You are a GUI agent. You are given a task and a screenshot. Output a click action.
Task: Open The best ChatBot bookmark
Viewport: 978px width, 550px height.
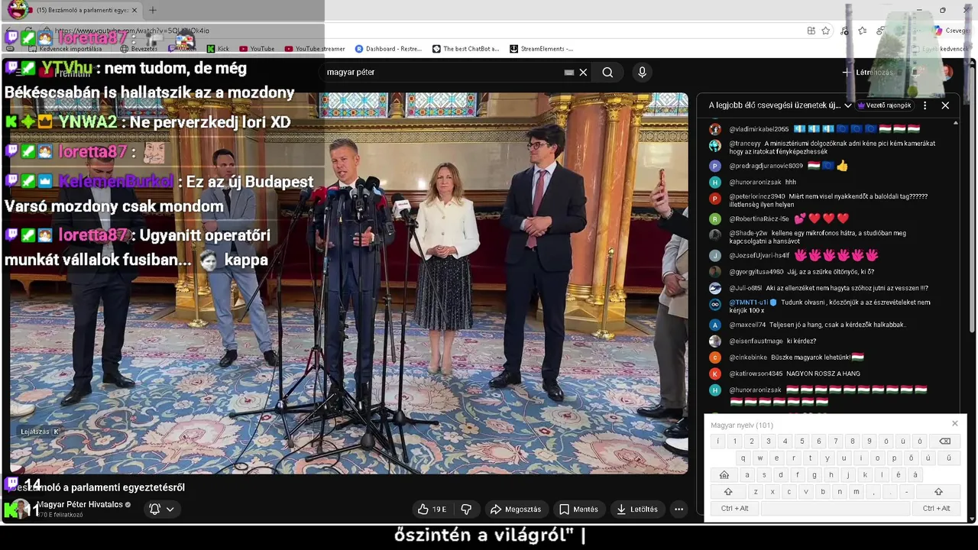coord(465,49)
